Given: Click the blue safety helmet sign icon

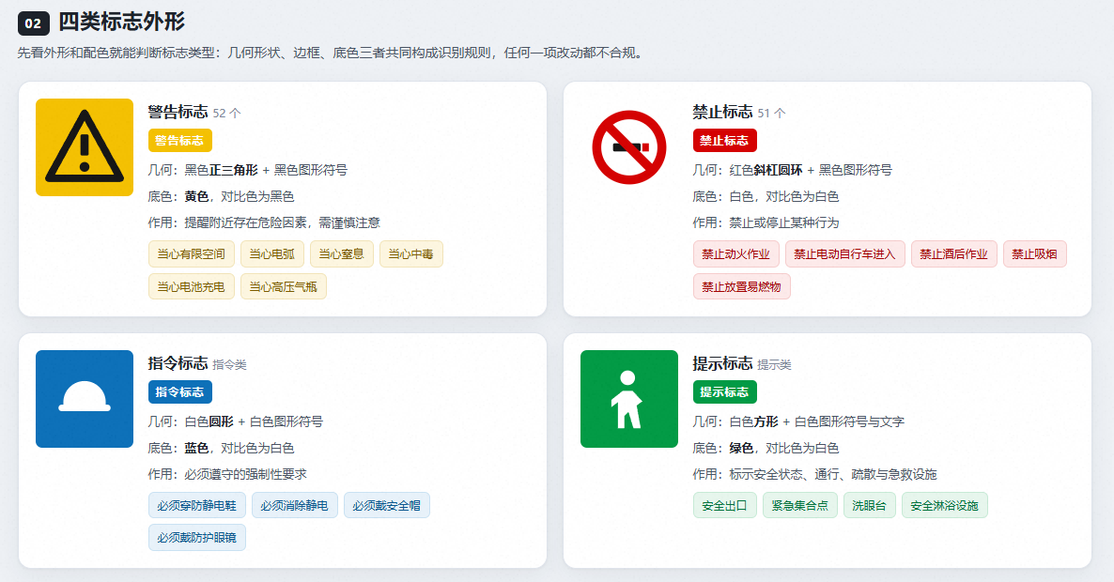Looking at the screenshot, I should [85, 399].
